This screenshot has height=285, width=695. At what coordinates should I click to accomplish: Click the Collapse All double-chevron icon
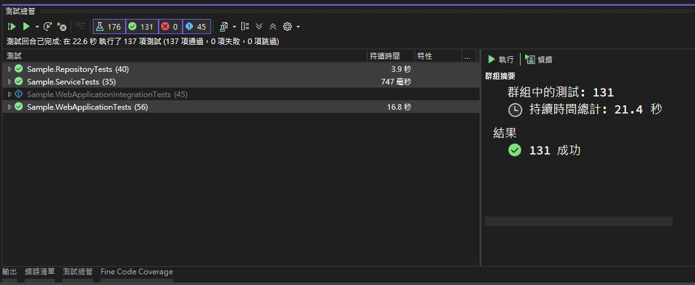(273, 26)
